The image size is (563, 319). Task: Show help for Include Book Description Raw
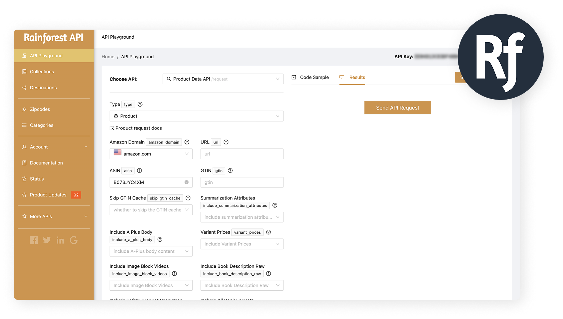[269, 274]
